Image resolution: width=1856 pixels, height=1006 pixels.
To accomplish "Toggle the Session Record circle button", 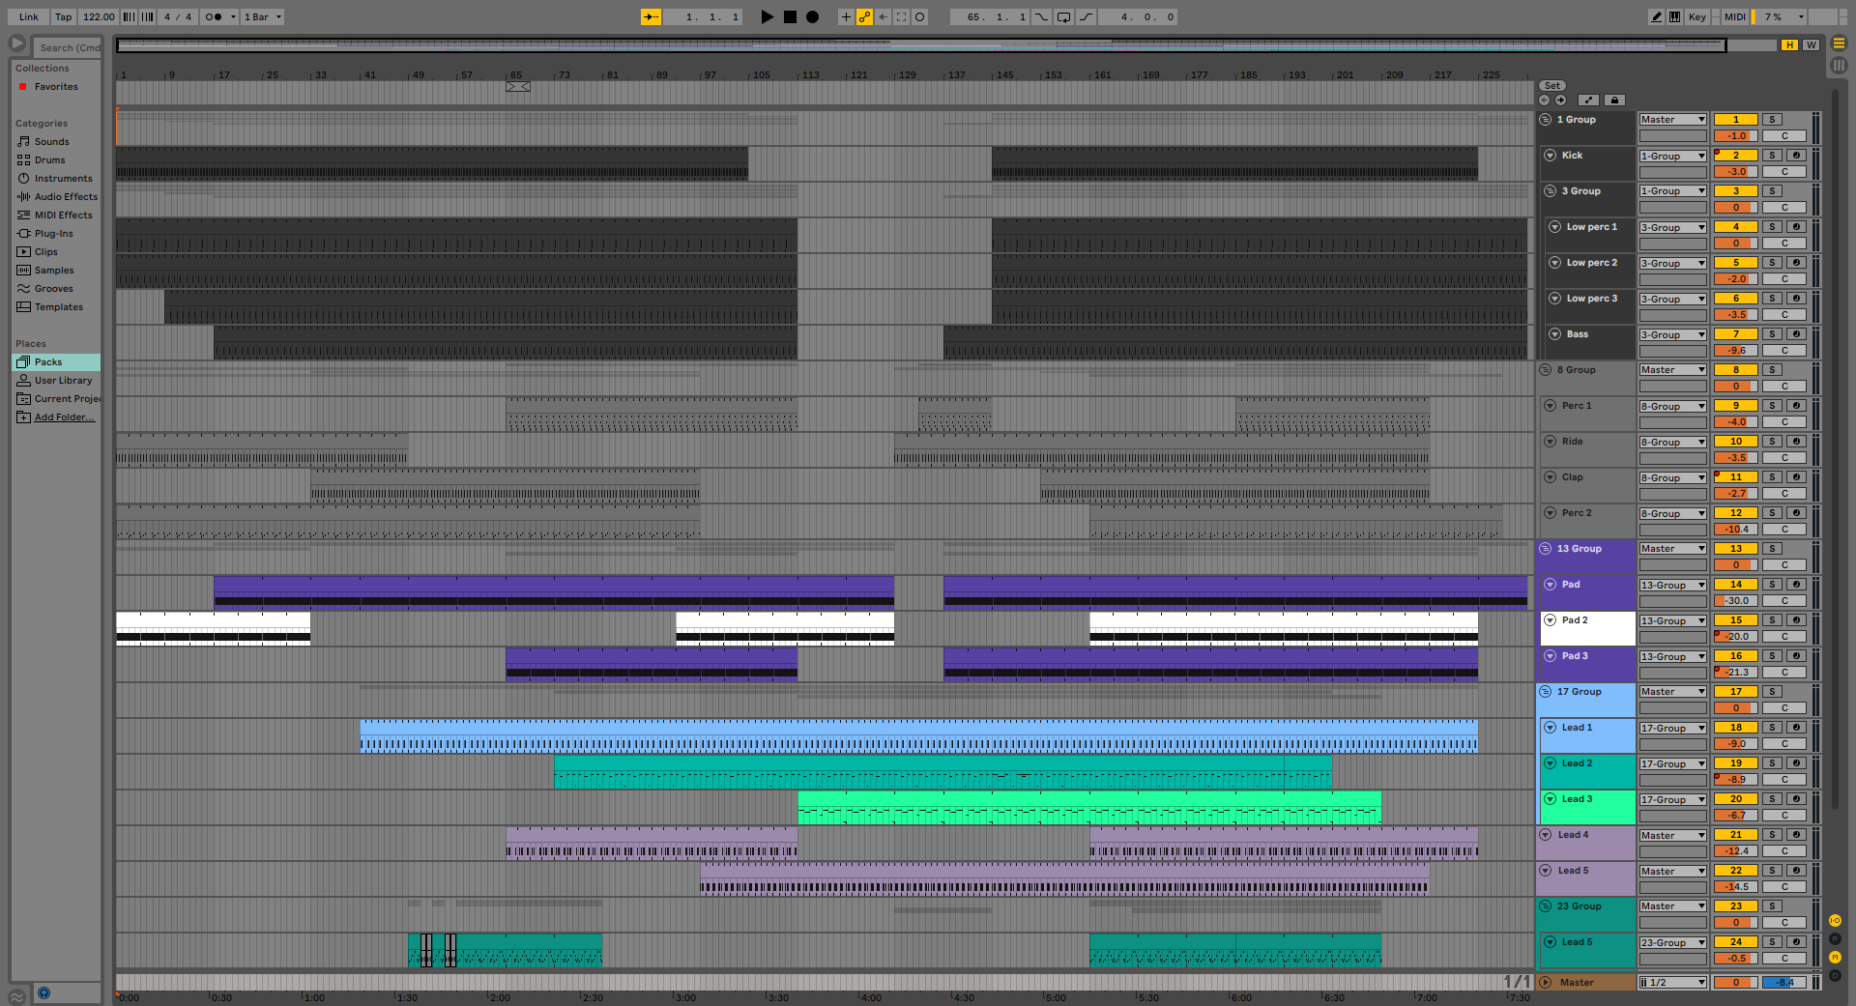I will [x=919, y=16].
